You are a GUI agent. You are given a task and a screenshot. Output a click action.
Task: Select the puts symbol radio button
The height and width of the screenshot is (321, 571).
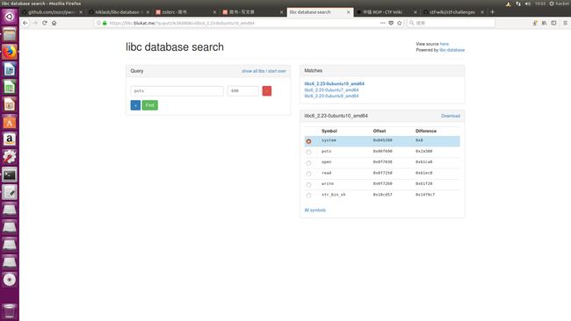[x=308, y=152]
